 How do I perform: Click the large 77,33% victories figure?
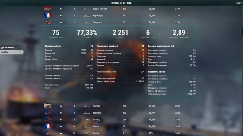pos(87,33)
